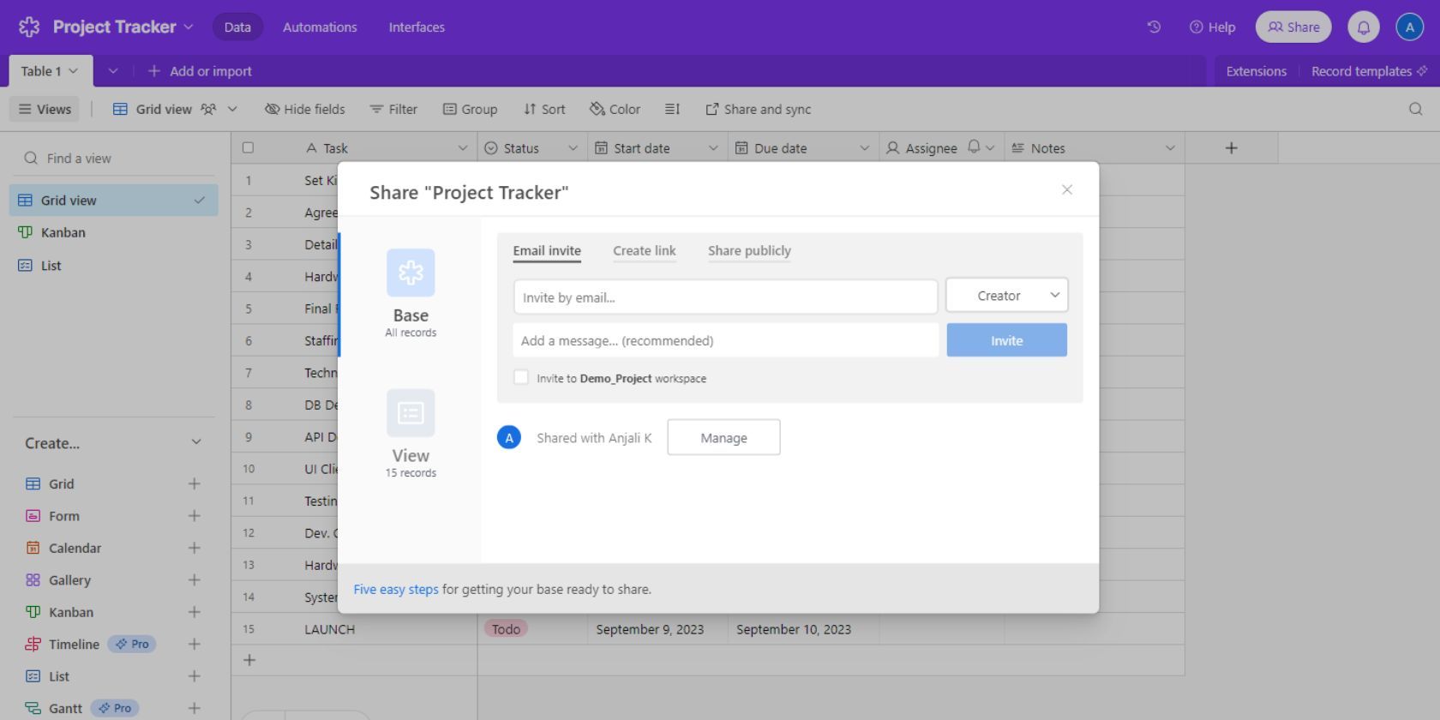Screen dimensions: 1440x720
Task: Click the Manage button
Action: (x=723, y=438)
